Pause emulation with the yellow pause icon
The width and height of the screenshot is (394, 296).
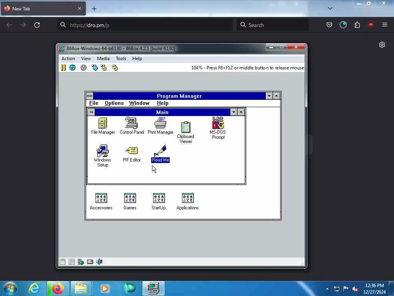click(x=63, y=67)
